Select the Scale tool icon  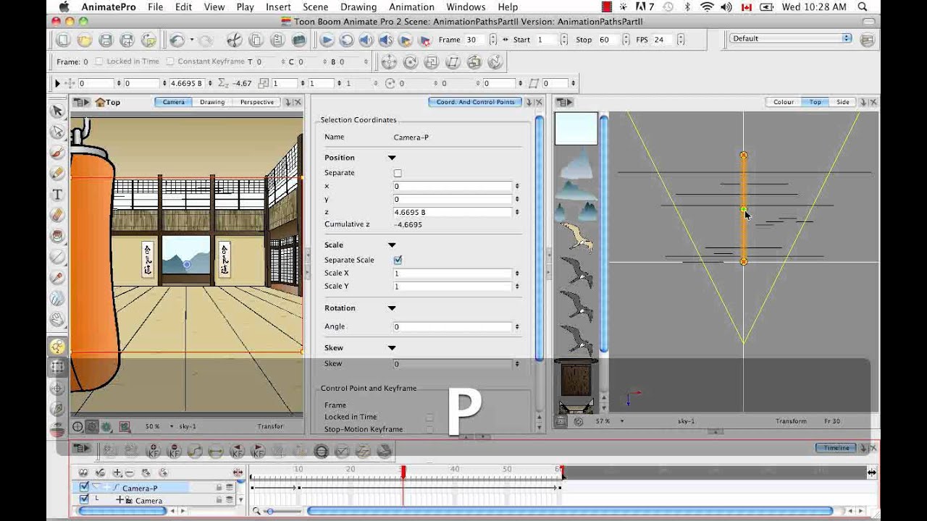(432, 62)
